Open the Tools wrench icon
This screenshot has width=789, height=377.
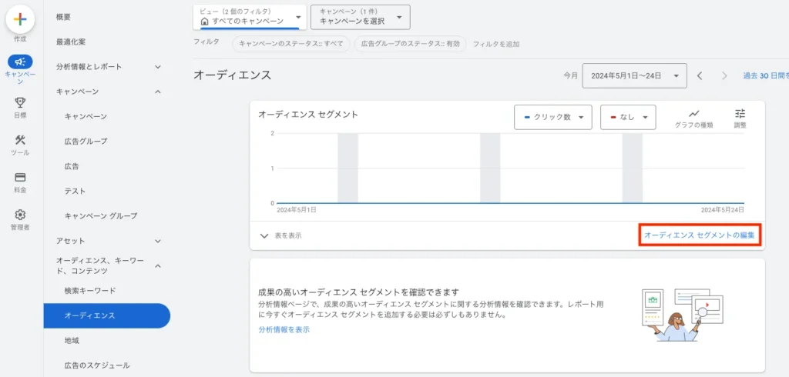[20, 140]
